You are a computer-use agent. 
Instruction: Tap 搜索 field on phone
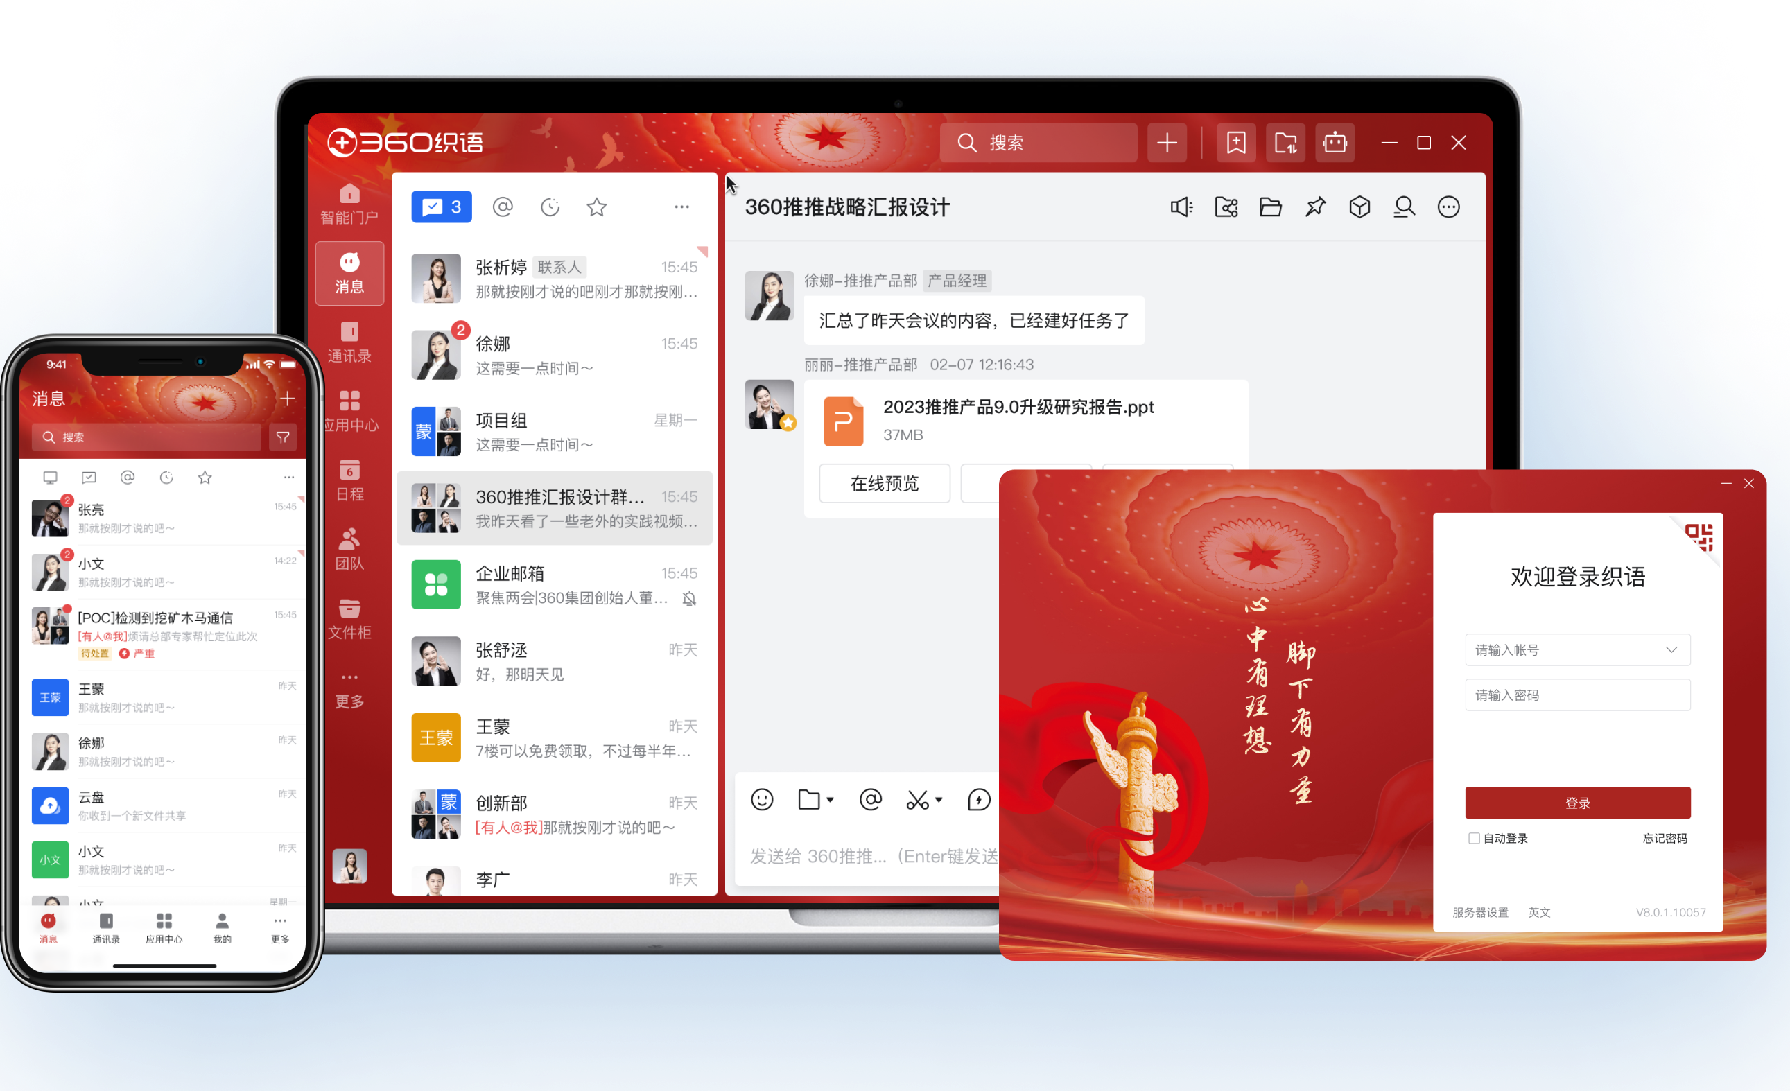point(147,437)
